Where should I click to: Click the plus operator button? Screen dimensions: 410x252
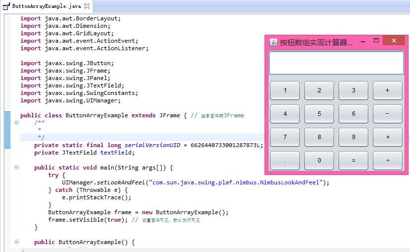click(x=388, y=90)
